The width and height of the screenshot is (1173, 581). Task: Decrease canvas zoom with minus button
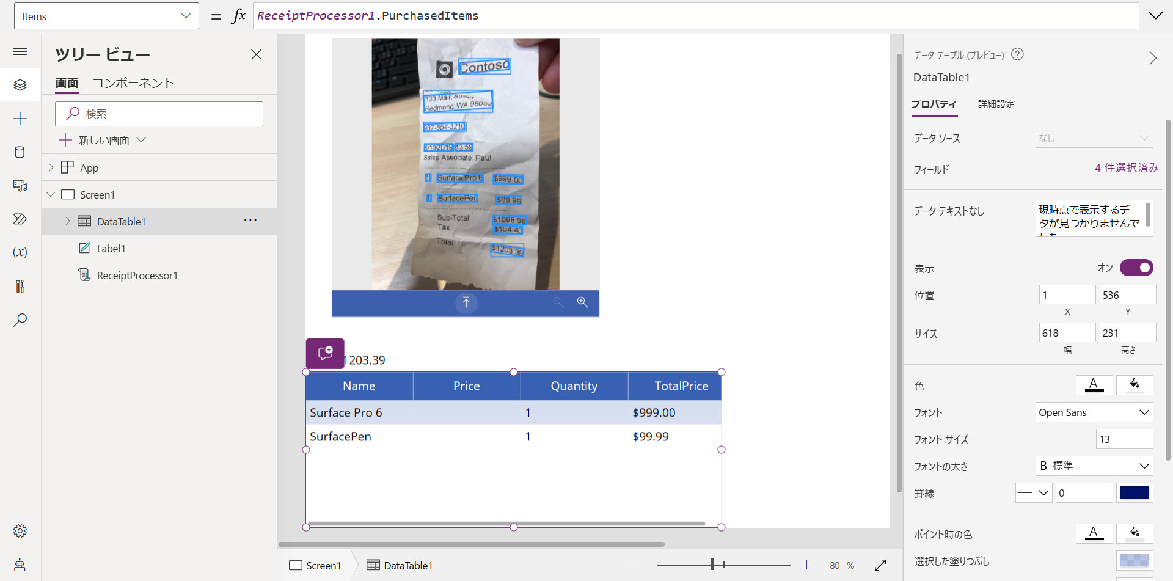point(639,565)
